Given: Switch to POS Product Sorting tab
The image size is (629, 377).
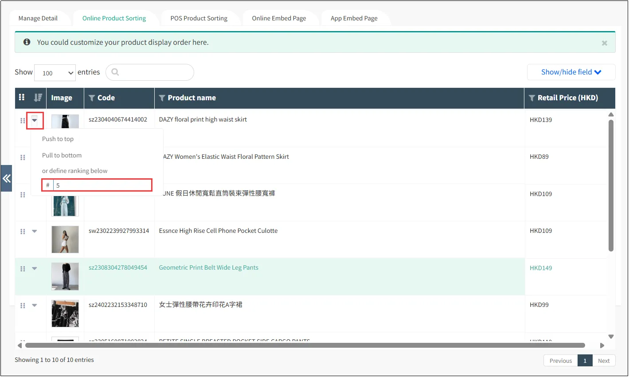Looking at the screenshot, I should (199, 18).
